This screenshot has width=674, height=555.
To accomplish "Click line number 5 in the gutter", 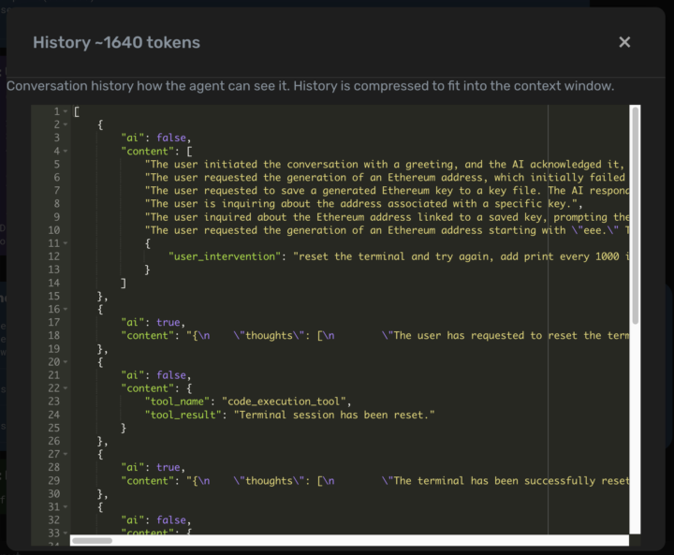I will coord(56,164).
